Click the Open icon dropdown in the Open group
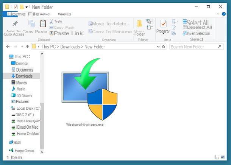 [x=175, y=22]
